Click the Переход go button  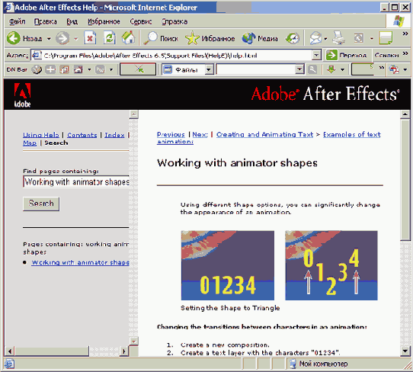(x=347, y=55)
